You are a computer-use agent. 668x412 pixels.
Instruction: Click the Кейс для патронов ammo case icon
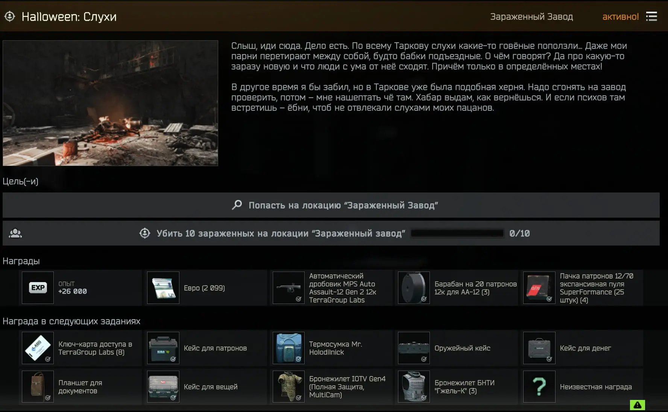(x=163, y=348)
